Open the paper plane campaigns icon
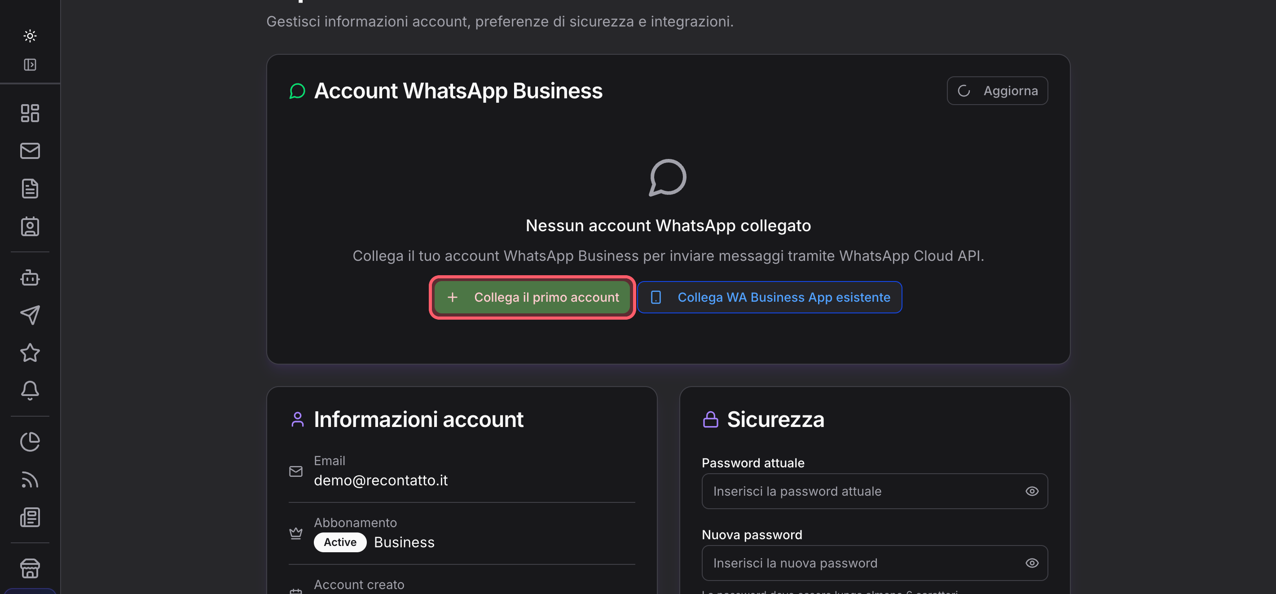Screen dimensions: 1276x594 (30, 315)
